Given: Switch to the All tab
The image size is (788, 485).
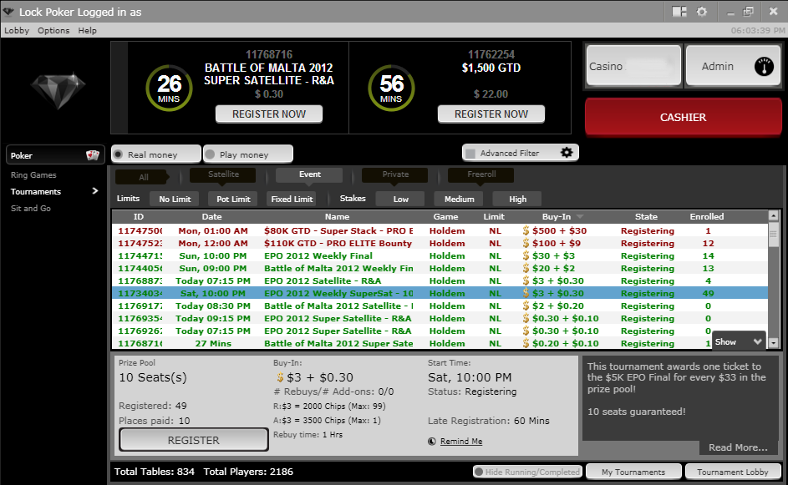Looking at the screenshot, I should [x=143, y=177].
